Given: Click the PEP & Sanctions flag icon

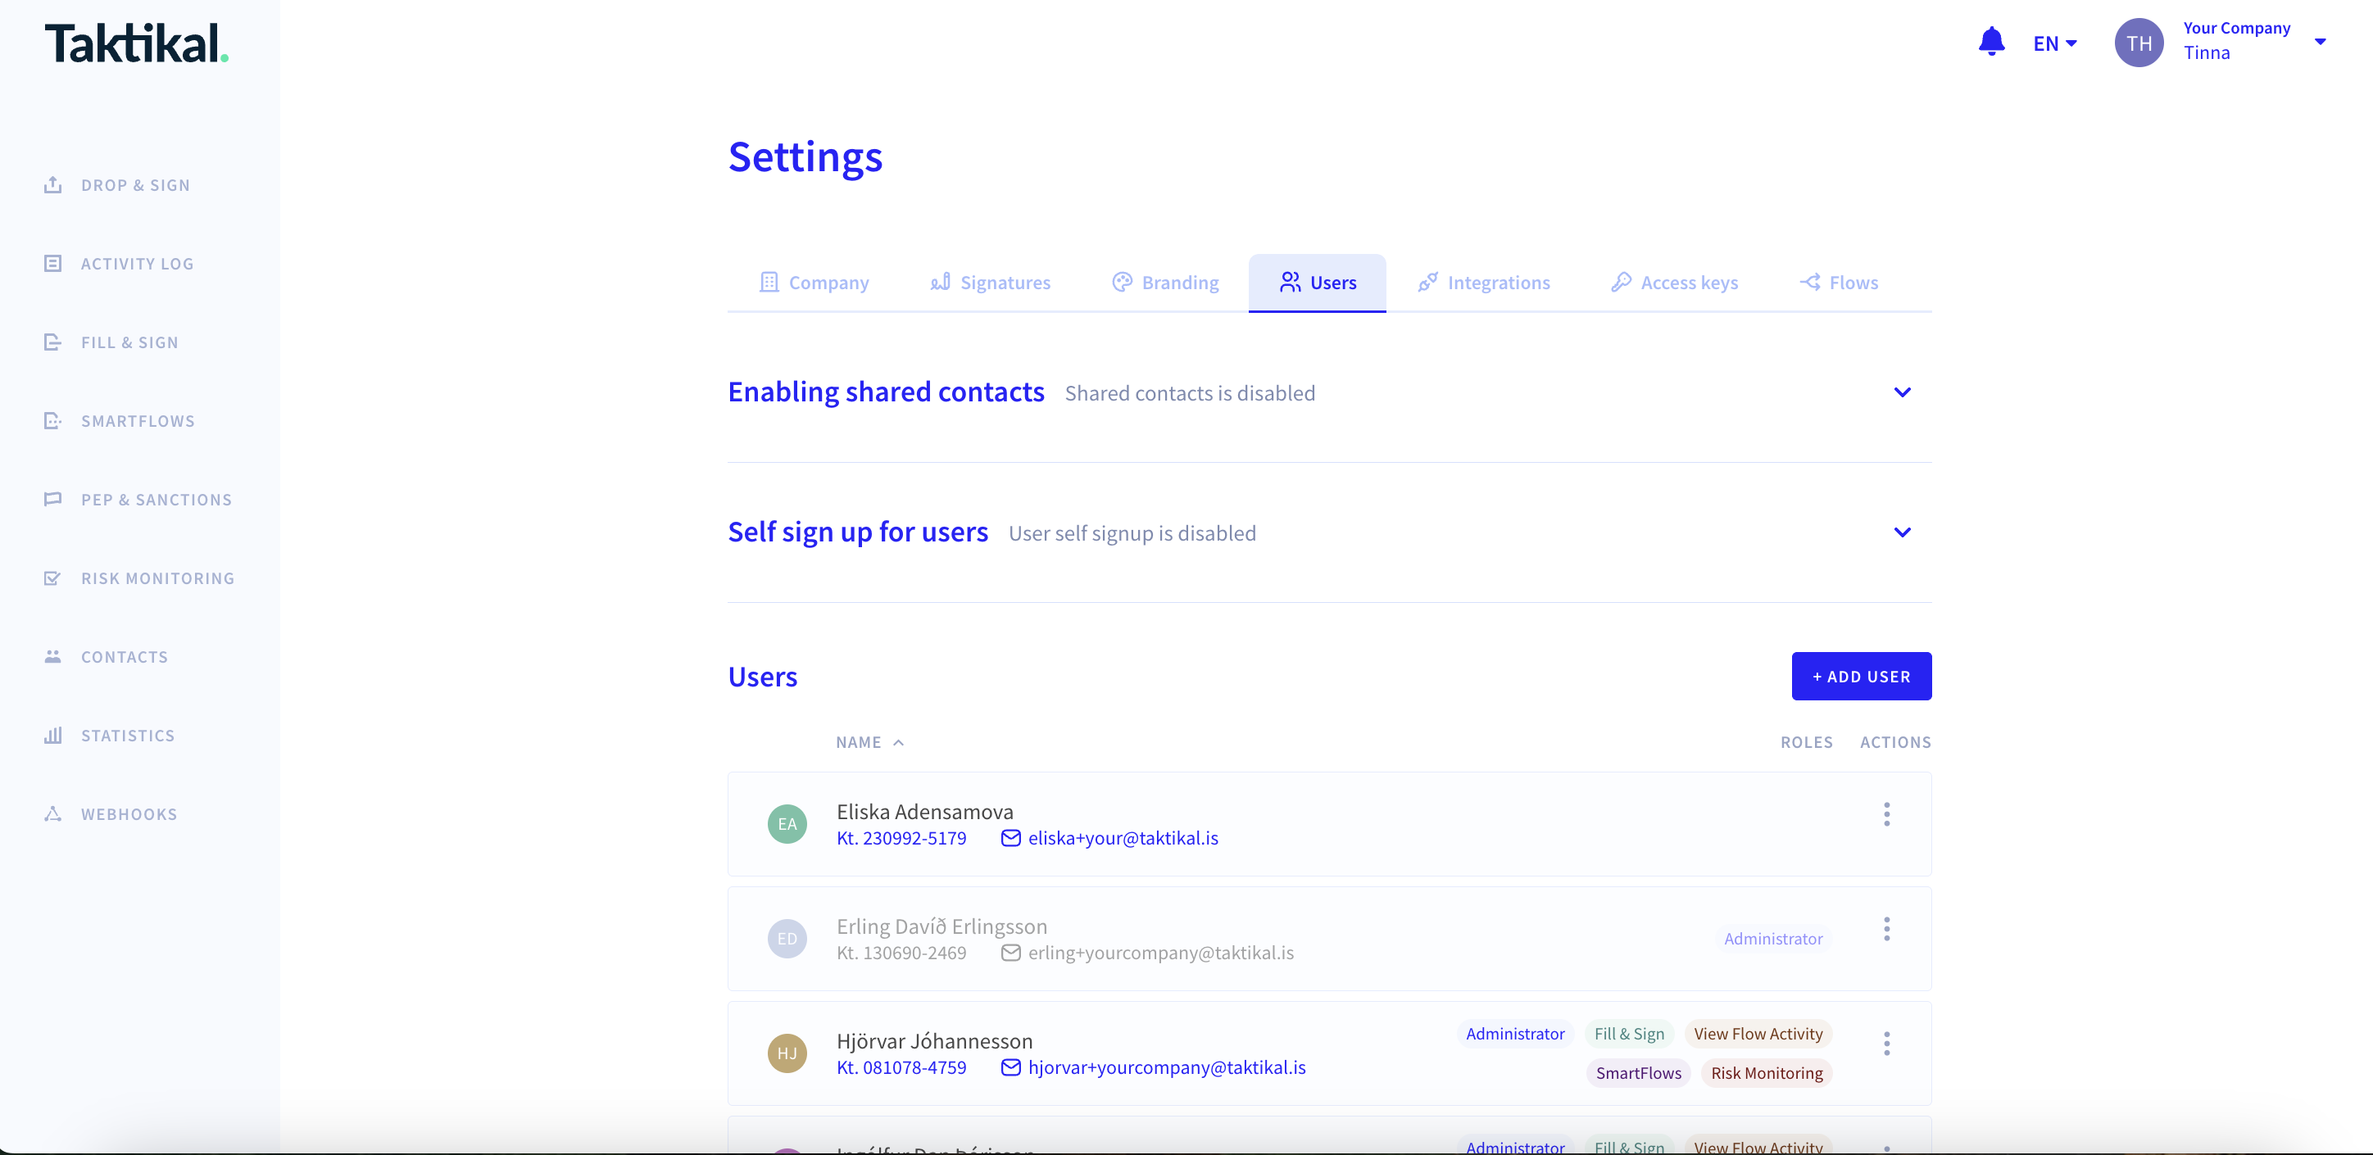Looking at the screenshot, I should pos(52,499).
